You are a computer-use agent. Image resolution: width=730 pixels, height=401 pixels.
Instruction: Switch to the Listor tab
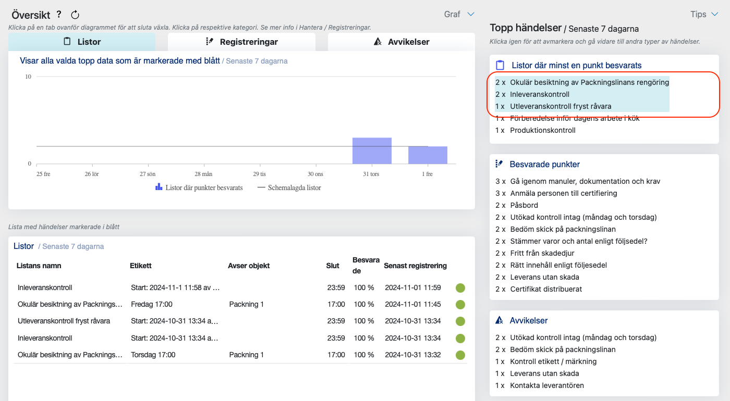tap(82, 42)
